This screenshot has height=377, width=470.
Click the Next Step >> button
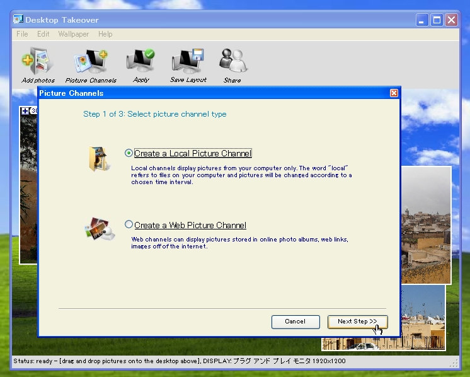[358, 322]
